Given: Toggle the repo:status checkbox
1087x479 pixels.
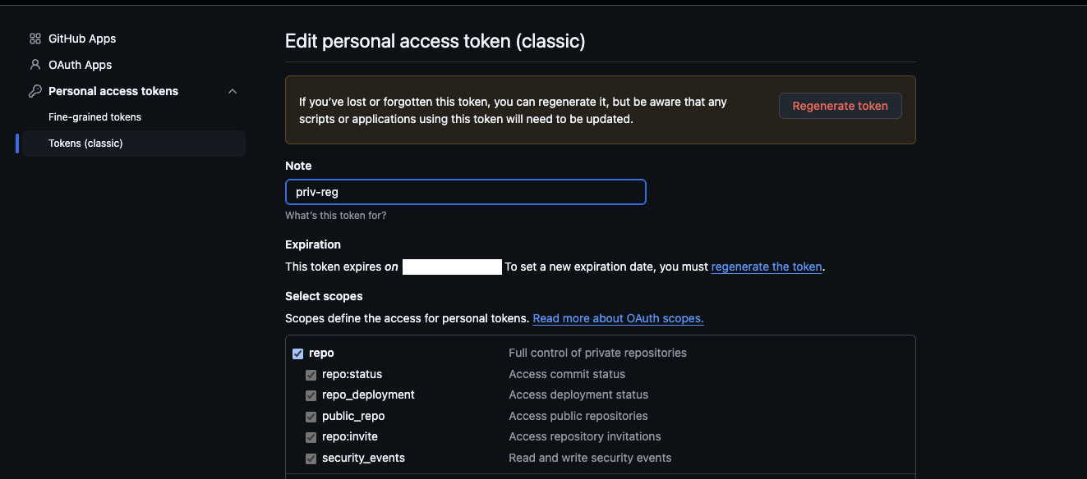Looking at the screenshot, I should point(311,375).
